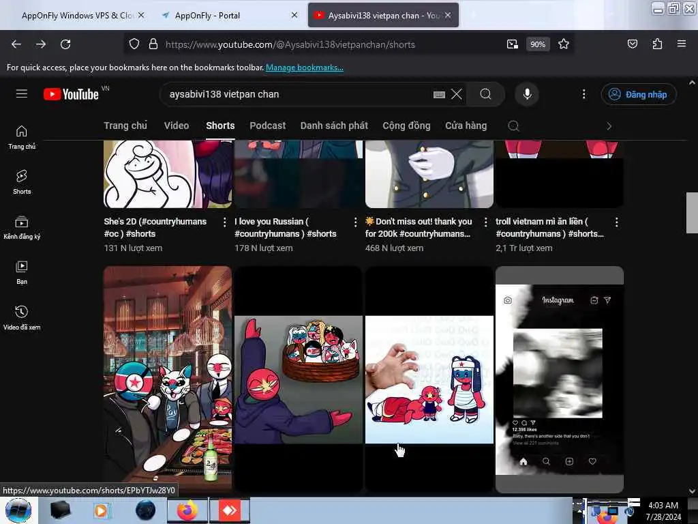Open the red arrow app in taskbar
The image size is (698, 524).
(230, 510)
